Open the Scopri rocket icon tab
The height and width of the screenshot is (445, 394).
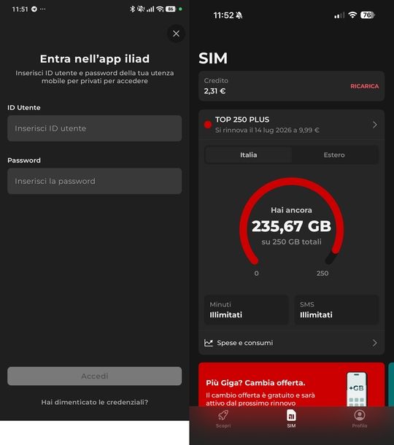point(223,415)
